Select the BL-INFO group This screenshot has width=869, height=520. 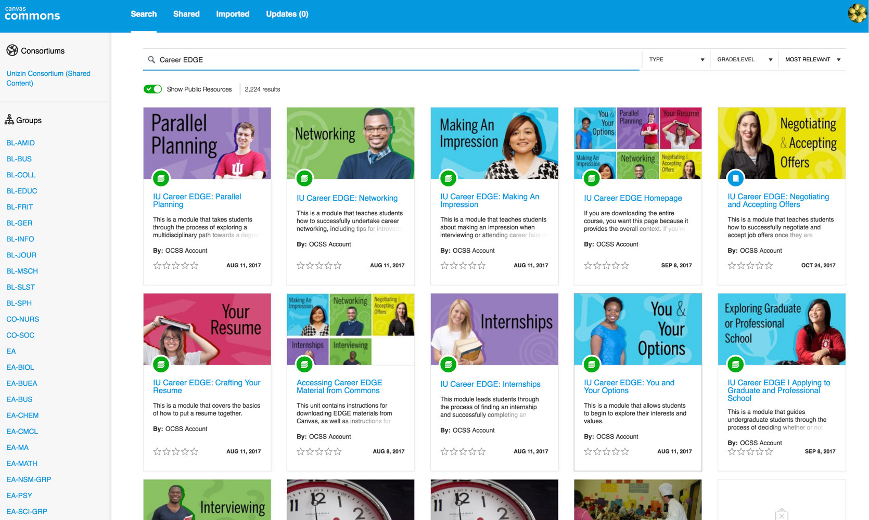[20, 239]
